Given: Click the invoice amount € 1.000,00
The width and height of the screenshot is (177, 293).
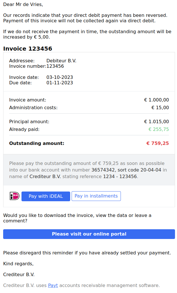Looking at the screenshot, I should tap(156, 100).
